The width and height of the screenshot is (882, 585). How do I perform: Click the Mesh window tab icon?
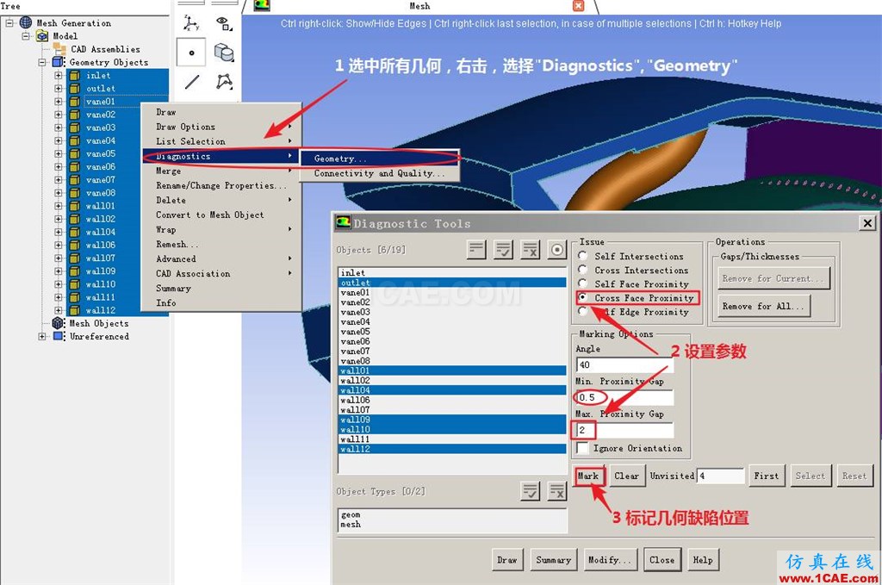point(262,6)
